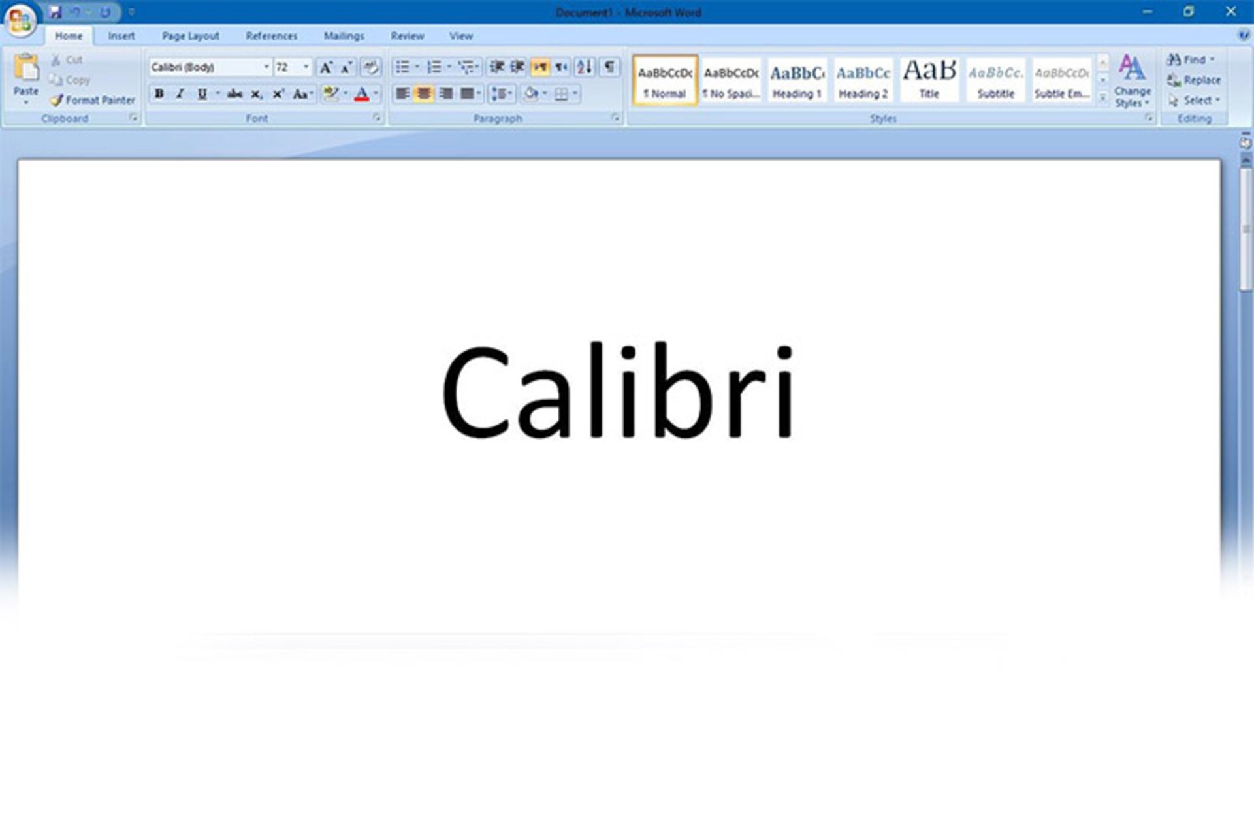Image resolution: width=1254 pixels, height=836 pixels.
Task: Toggle Italic formatting
Action: [x=180, y=94]
